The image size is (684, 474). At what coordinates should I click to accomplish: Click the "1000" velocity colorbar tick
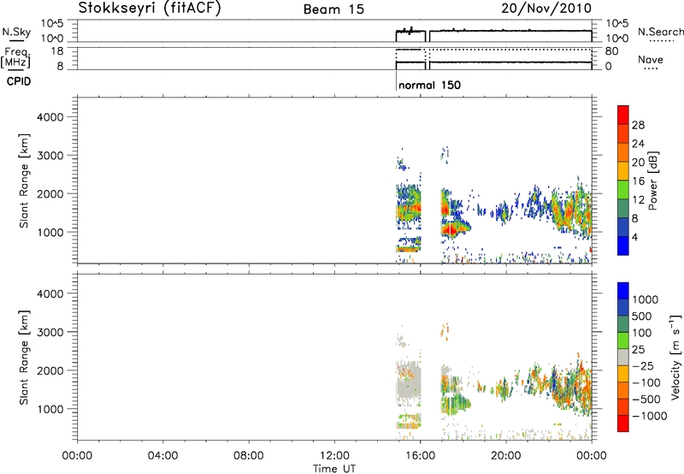646,299
